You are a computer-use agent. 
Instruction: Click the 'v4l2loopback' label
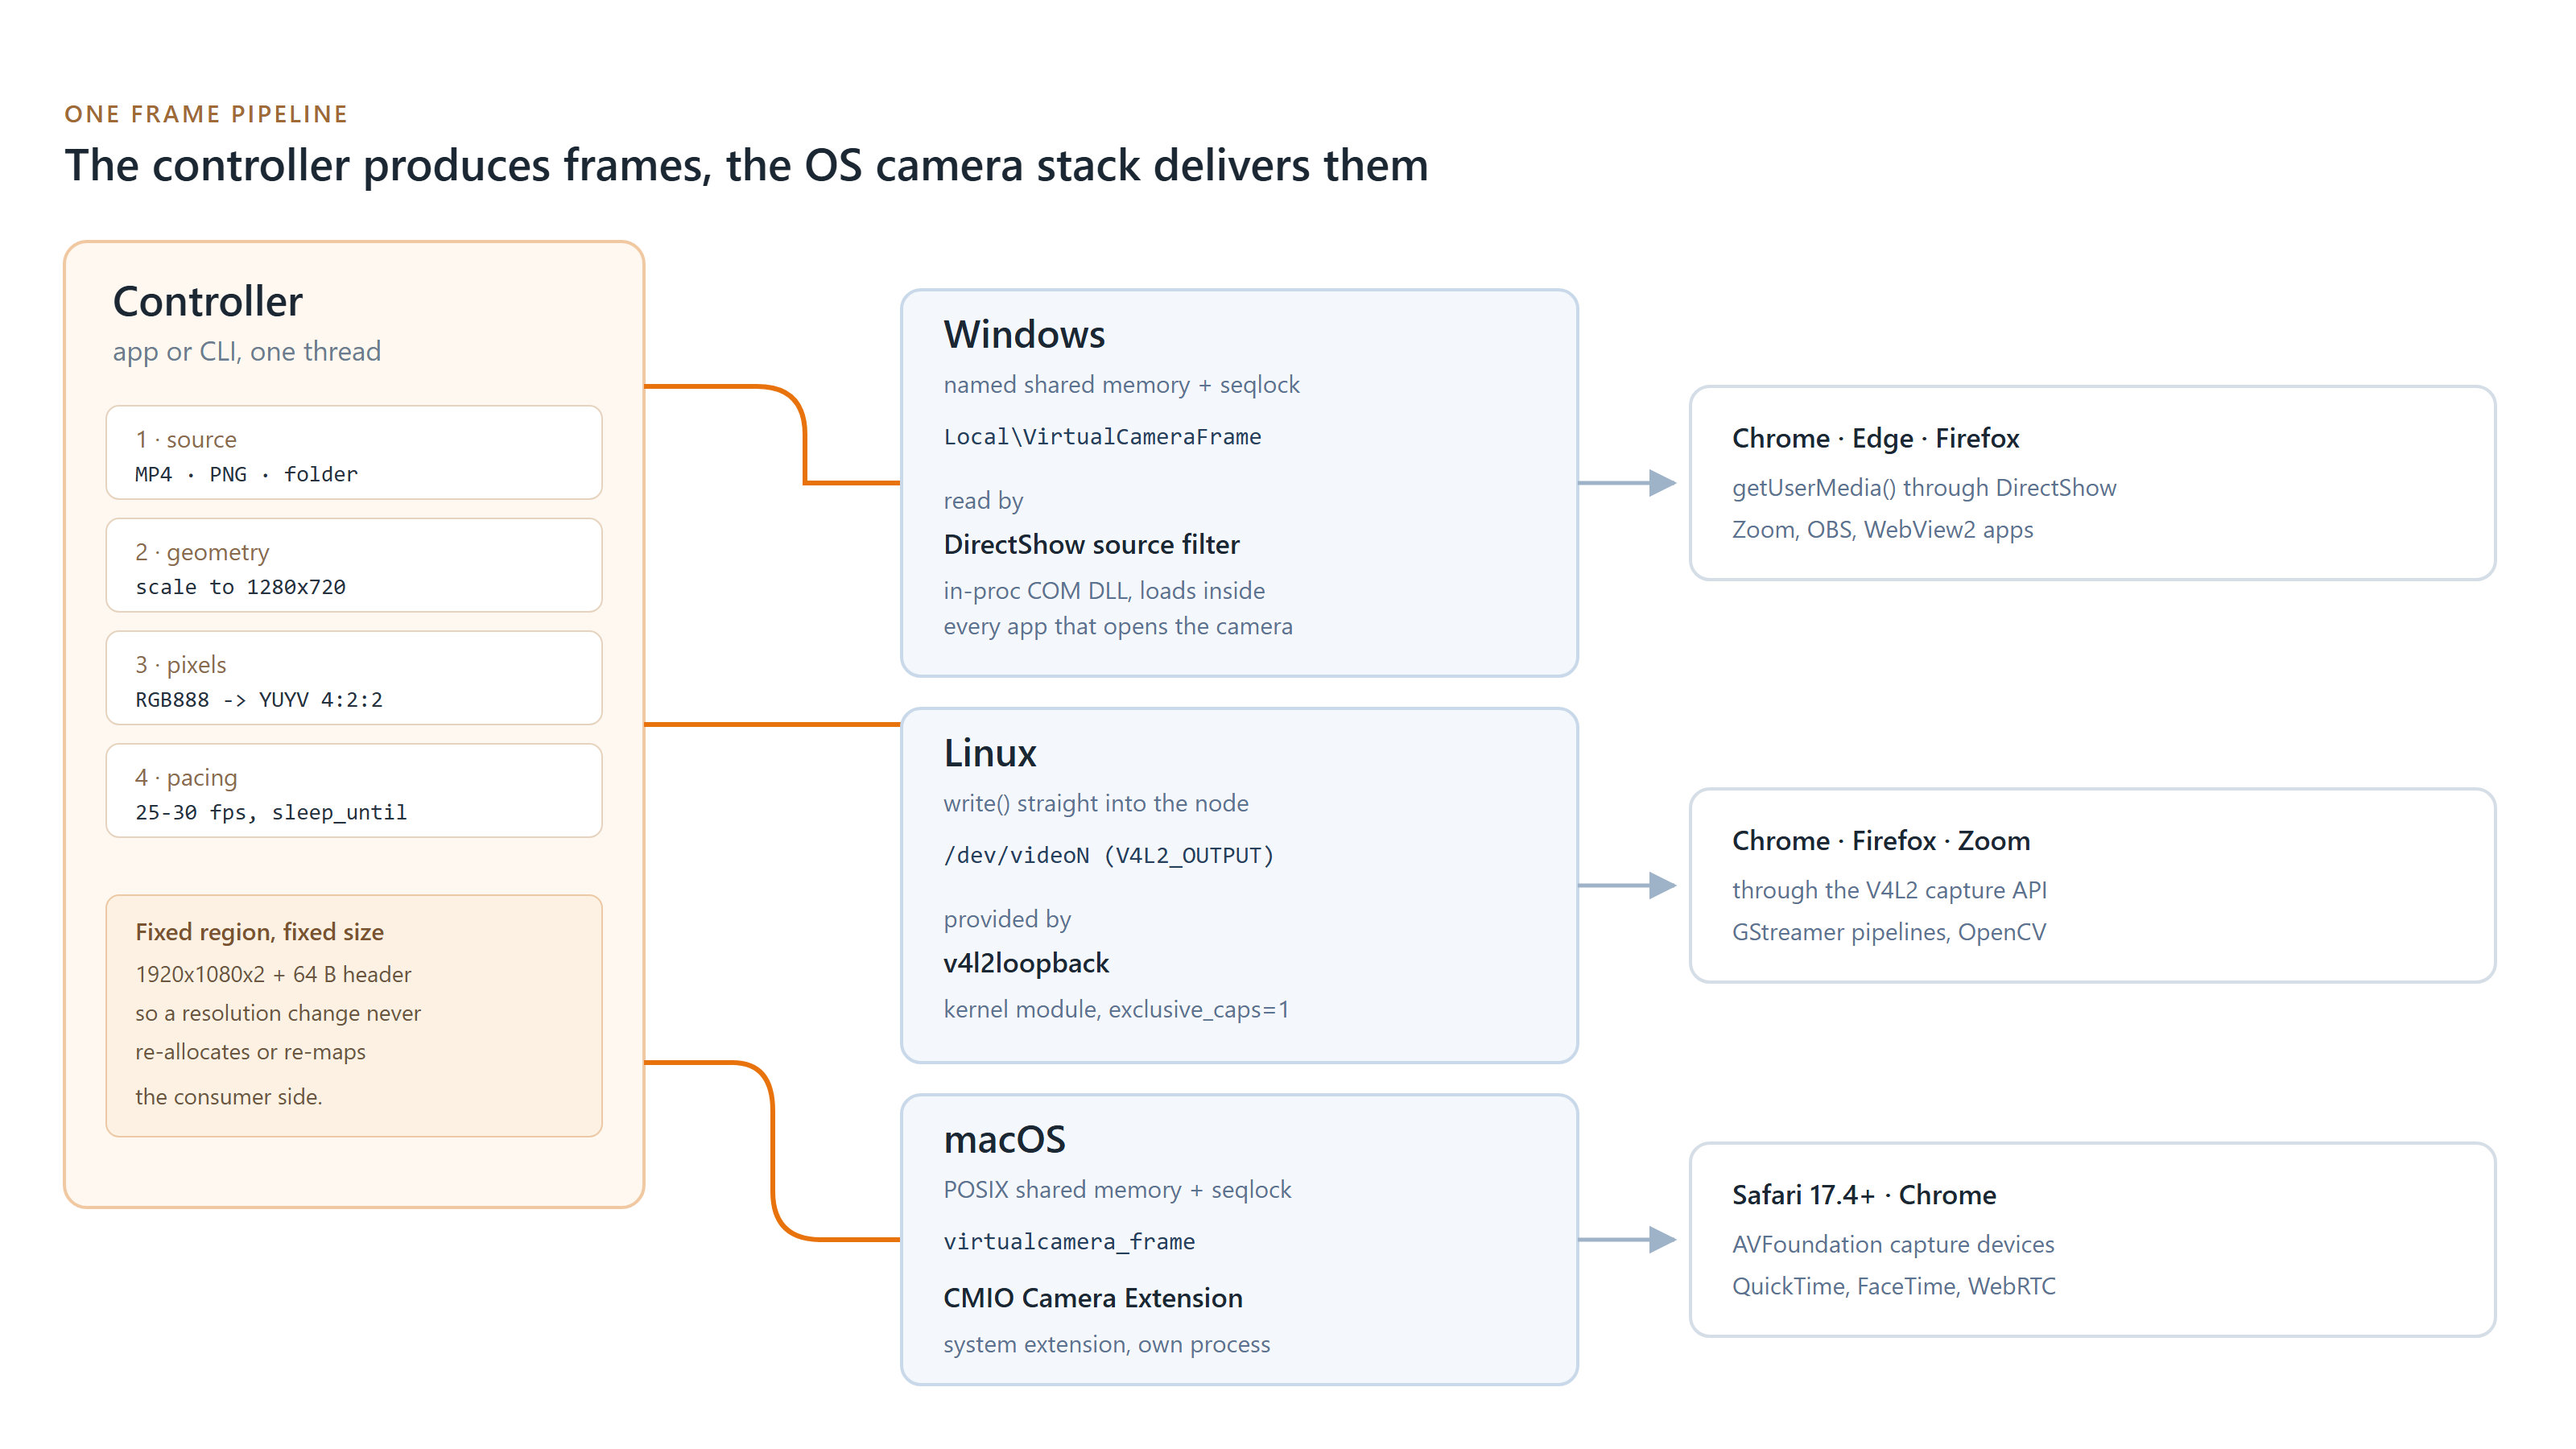1026,964
